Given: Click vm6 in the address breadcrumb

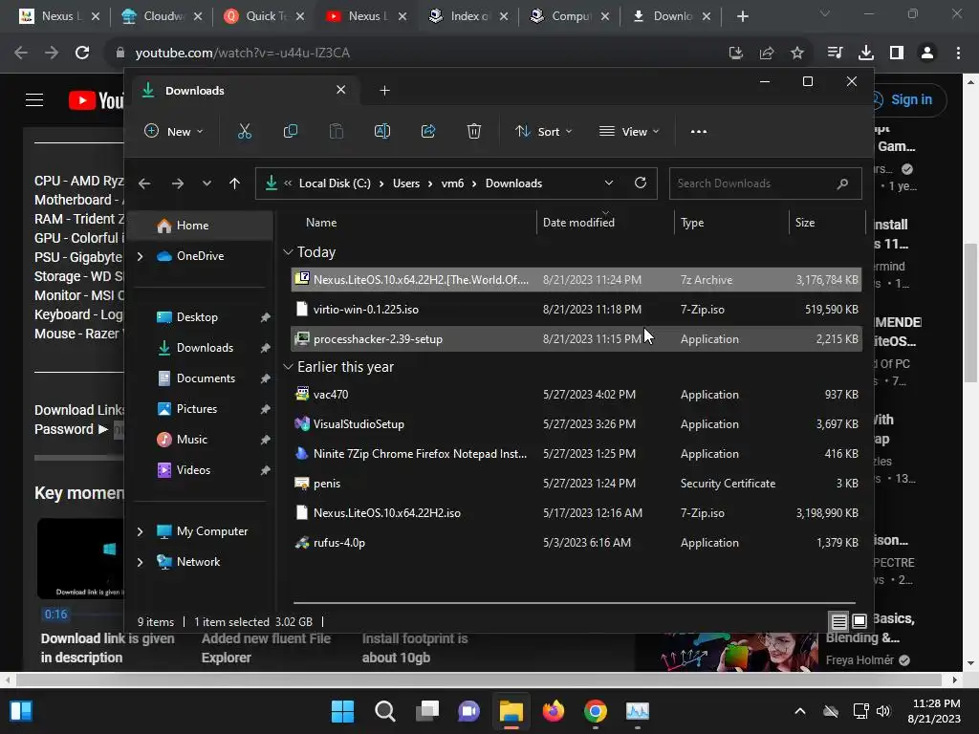Looking at the screenshot, I should point(452,183).
